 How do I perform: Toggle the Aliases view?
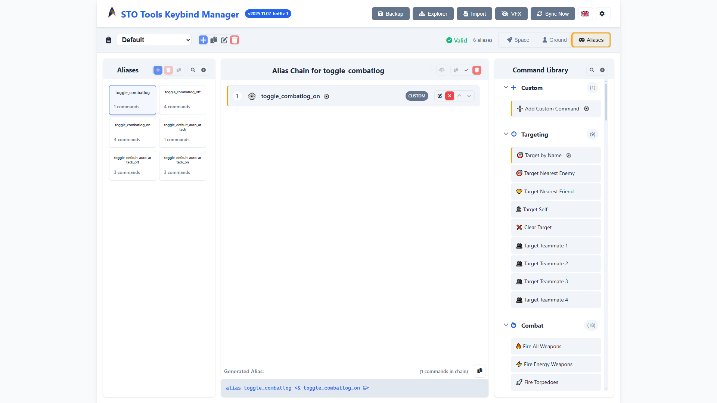[x=590, y=40]
